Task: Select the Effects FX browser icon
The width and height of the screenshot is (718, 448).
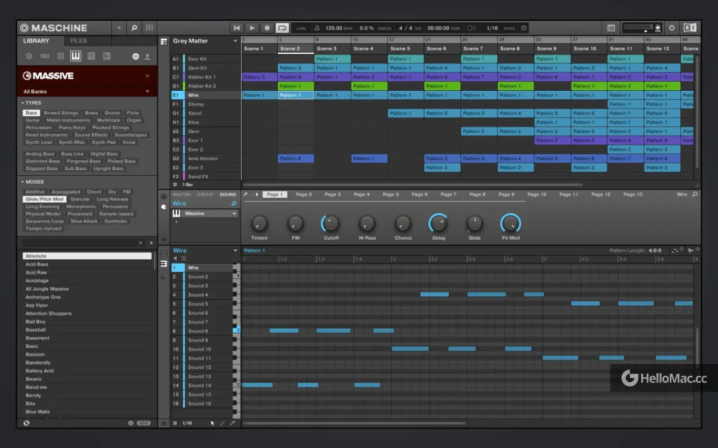Action: click(91, 56)
